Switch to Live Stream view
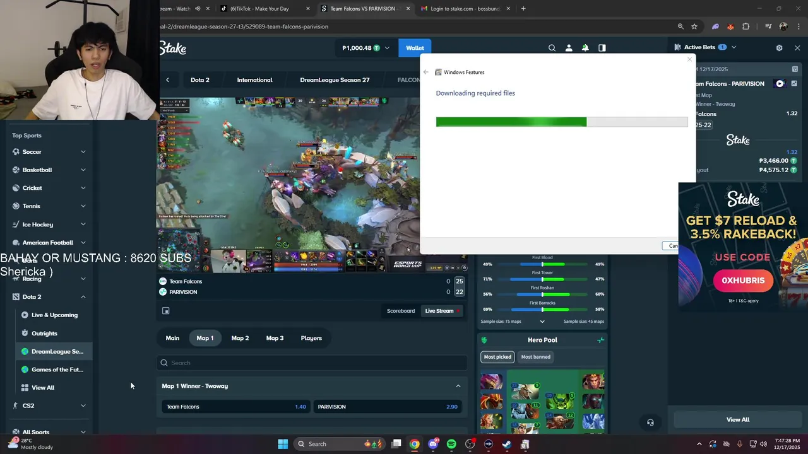 (442, 311)
